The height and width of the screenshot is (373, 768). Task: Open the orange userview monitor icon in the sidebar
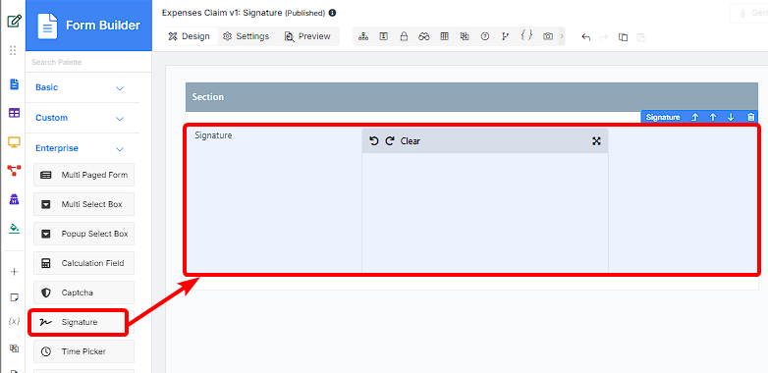[x=14, y=142]
